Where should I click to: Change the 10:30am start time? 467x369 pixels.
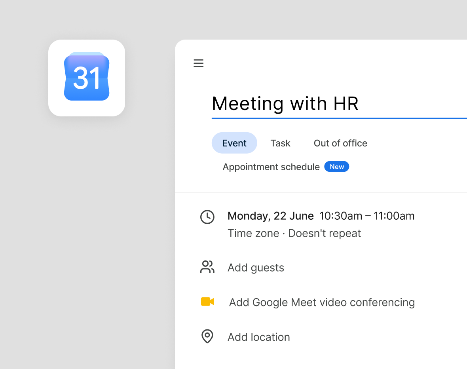(x=341, y=216)
